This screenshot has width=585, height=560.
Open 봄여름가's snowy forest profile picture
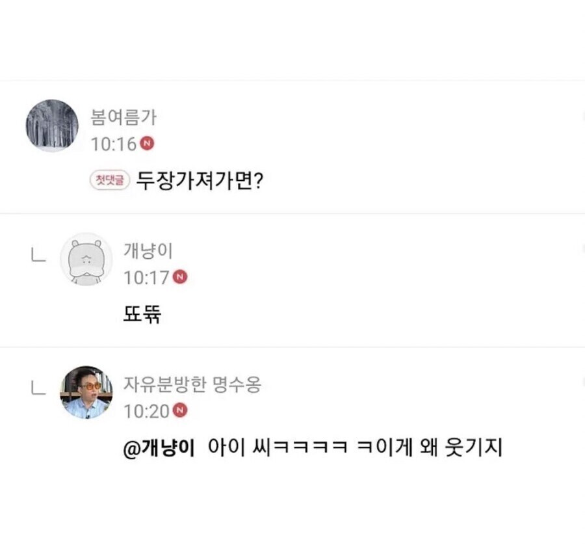[x=51, y=125]
